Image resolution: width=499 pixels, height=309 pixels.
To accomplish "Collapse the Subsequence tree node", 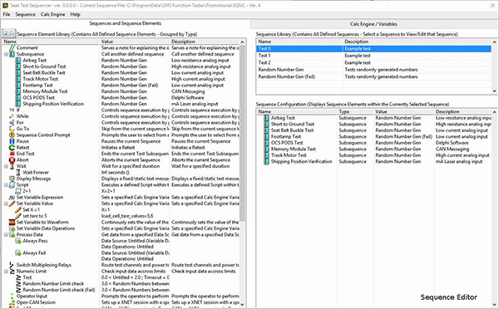I will (x=6, y=54).
